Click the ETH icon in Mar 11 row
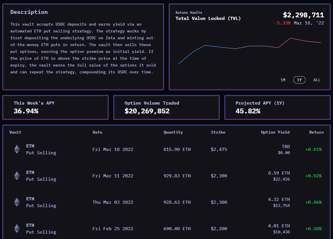 coord(17,176)
